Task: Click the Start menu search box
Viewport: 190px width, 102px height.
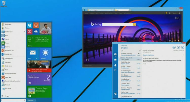Action: tap(13, 100)
